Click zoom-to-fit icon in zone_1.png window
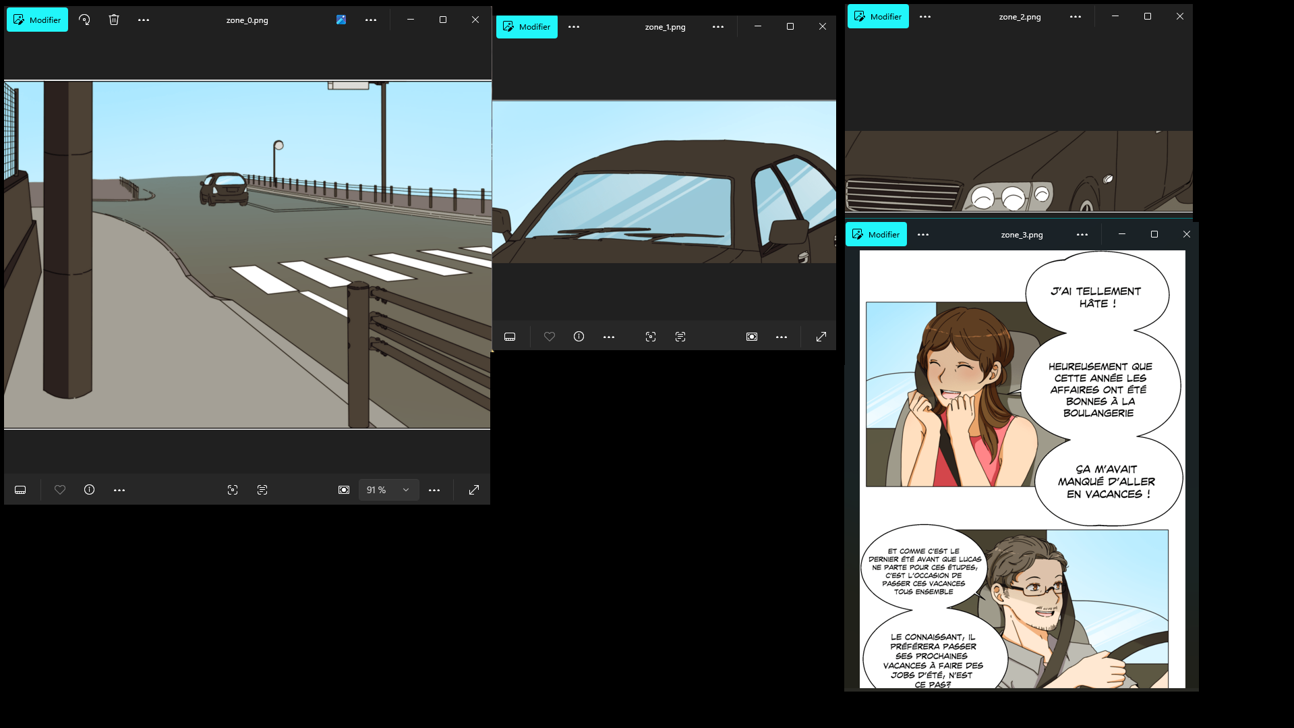 coord(752,337)
